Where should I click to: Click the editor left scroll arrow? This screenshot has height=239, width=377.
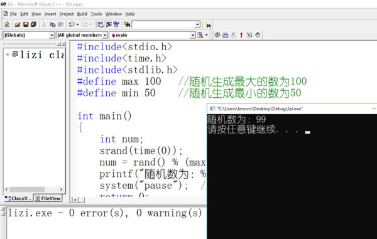pos(75,199)
